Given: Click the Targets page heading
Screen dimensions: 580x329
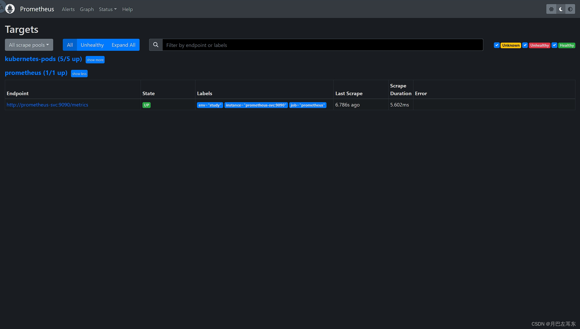Looking at the screenshot, I should [22, 30].
